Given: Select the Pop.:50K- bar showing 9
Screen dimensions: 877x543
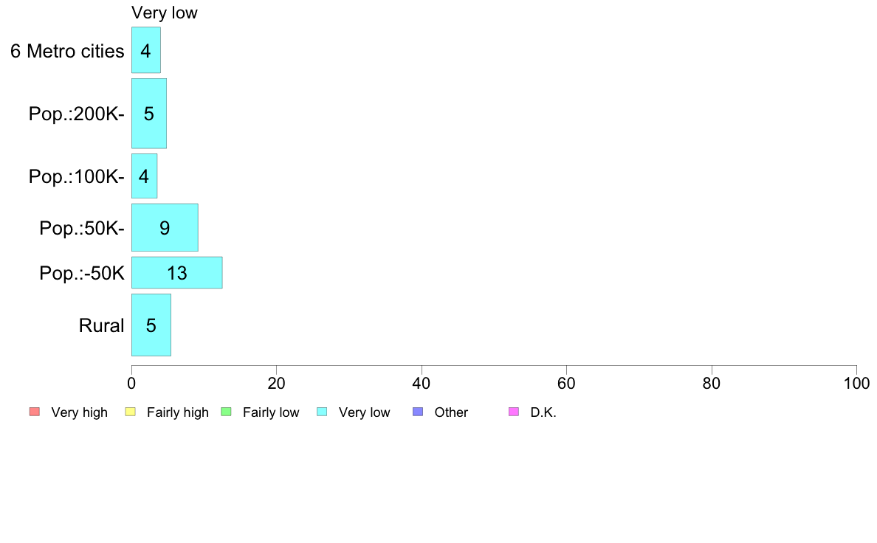Looking at the screenshot, I should (165, 227).
